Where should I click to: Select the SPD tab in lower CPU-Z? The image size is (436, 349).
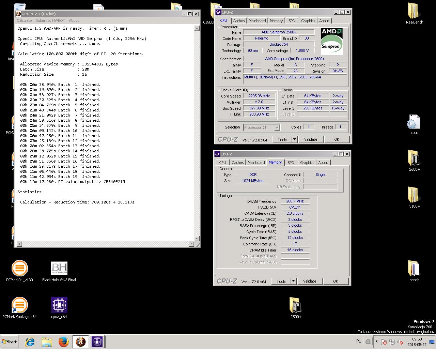[x=291, y=163]
